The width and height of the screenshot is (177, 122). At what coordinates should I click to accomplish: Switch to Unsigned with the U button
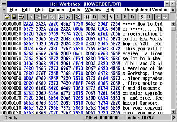click(148, 17)
